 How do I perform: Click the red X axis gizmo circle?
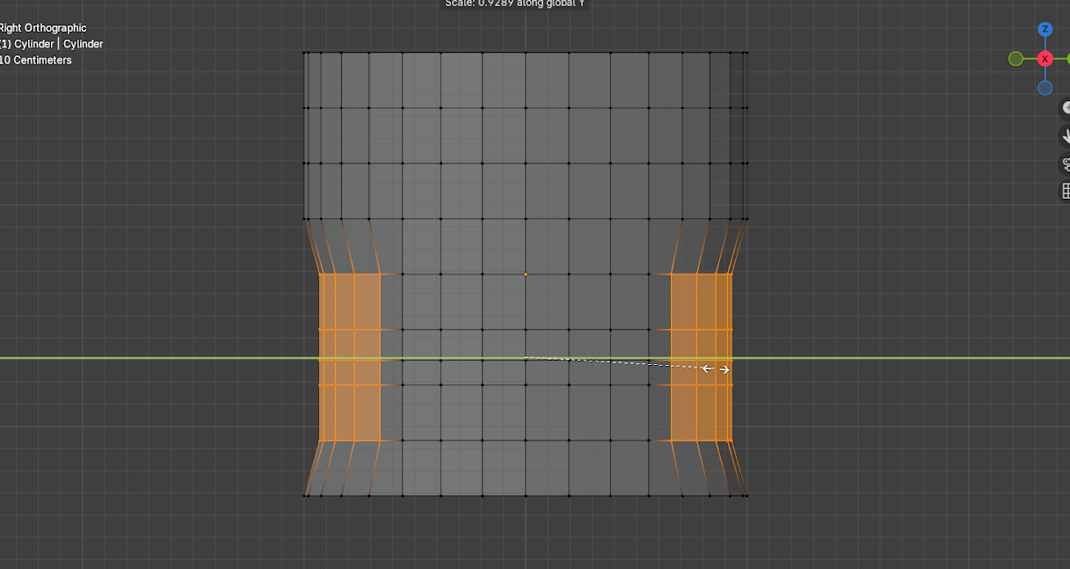point(1045,59)
